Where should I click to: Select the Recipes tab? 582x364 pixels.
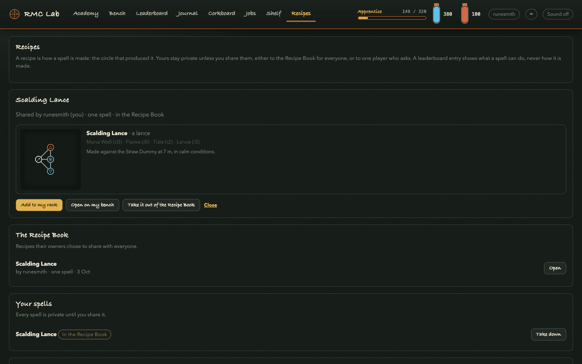pyautogui.click(x=301, y=13)
